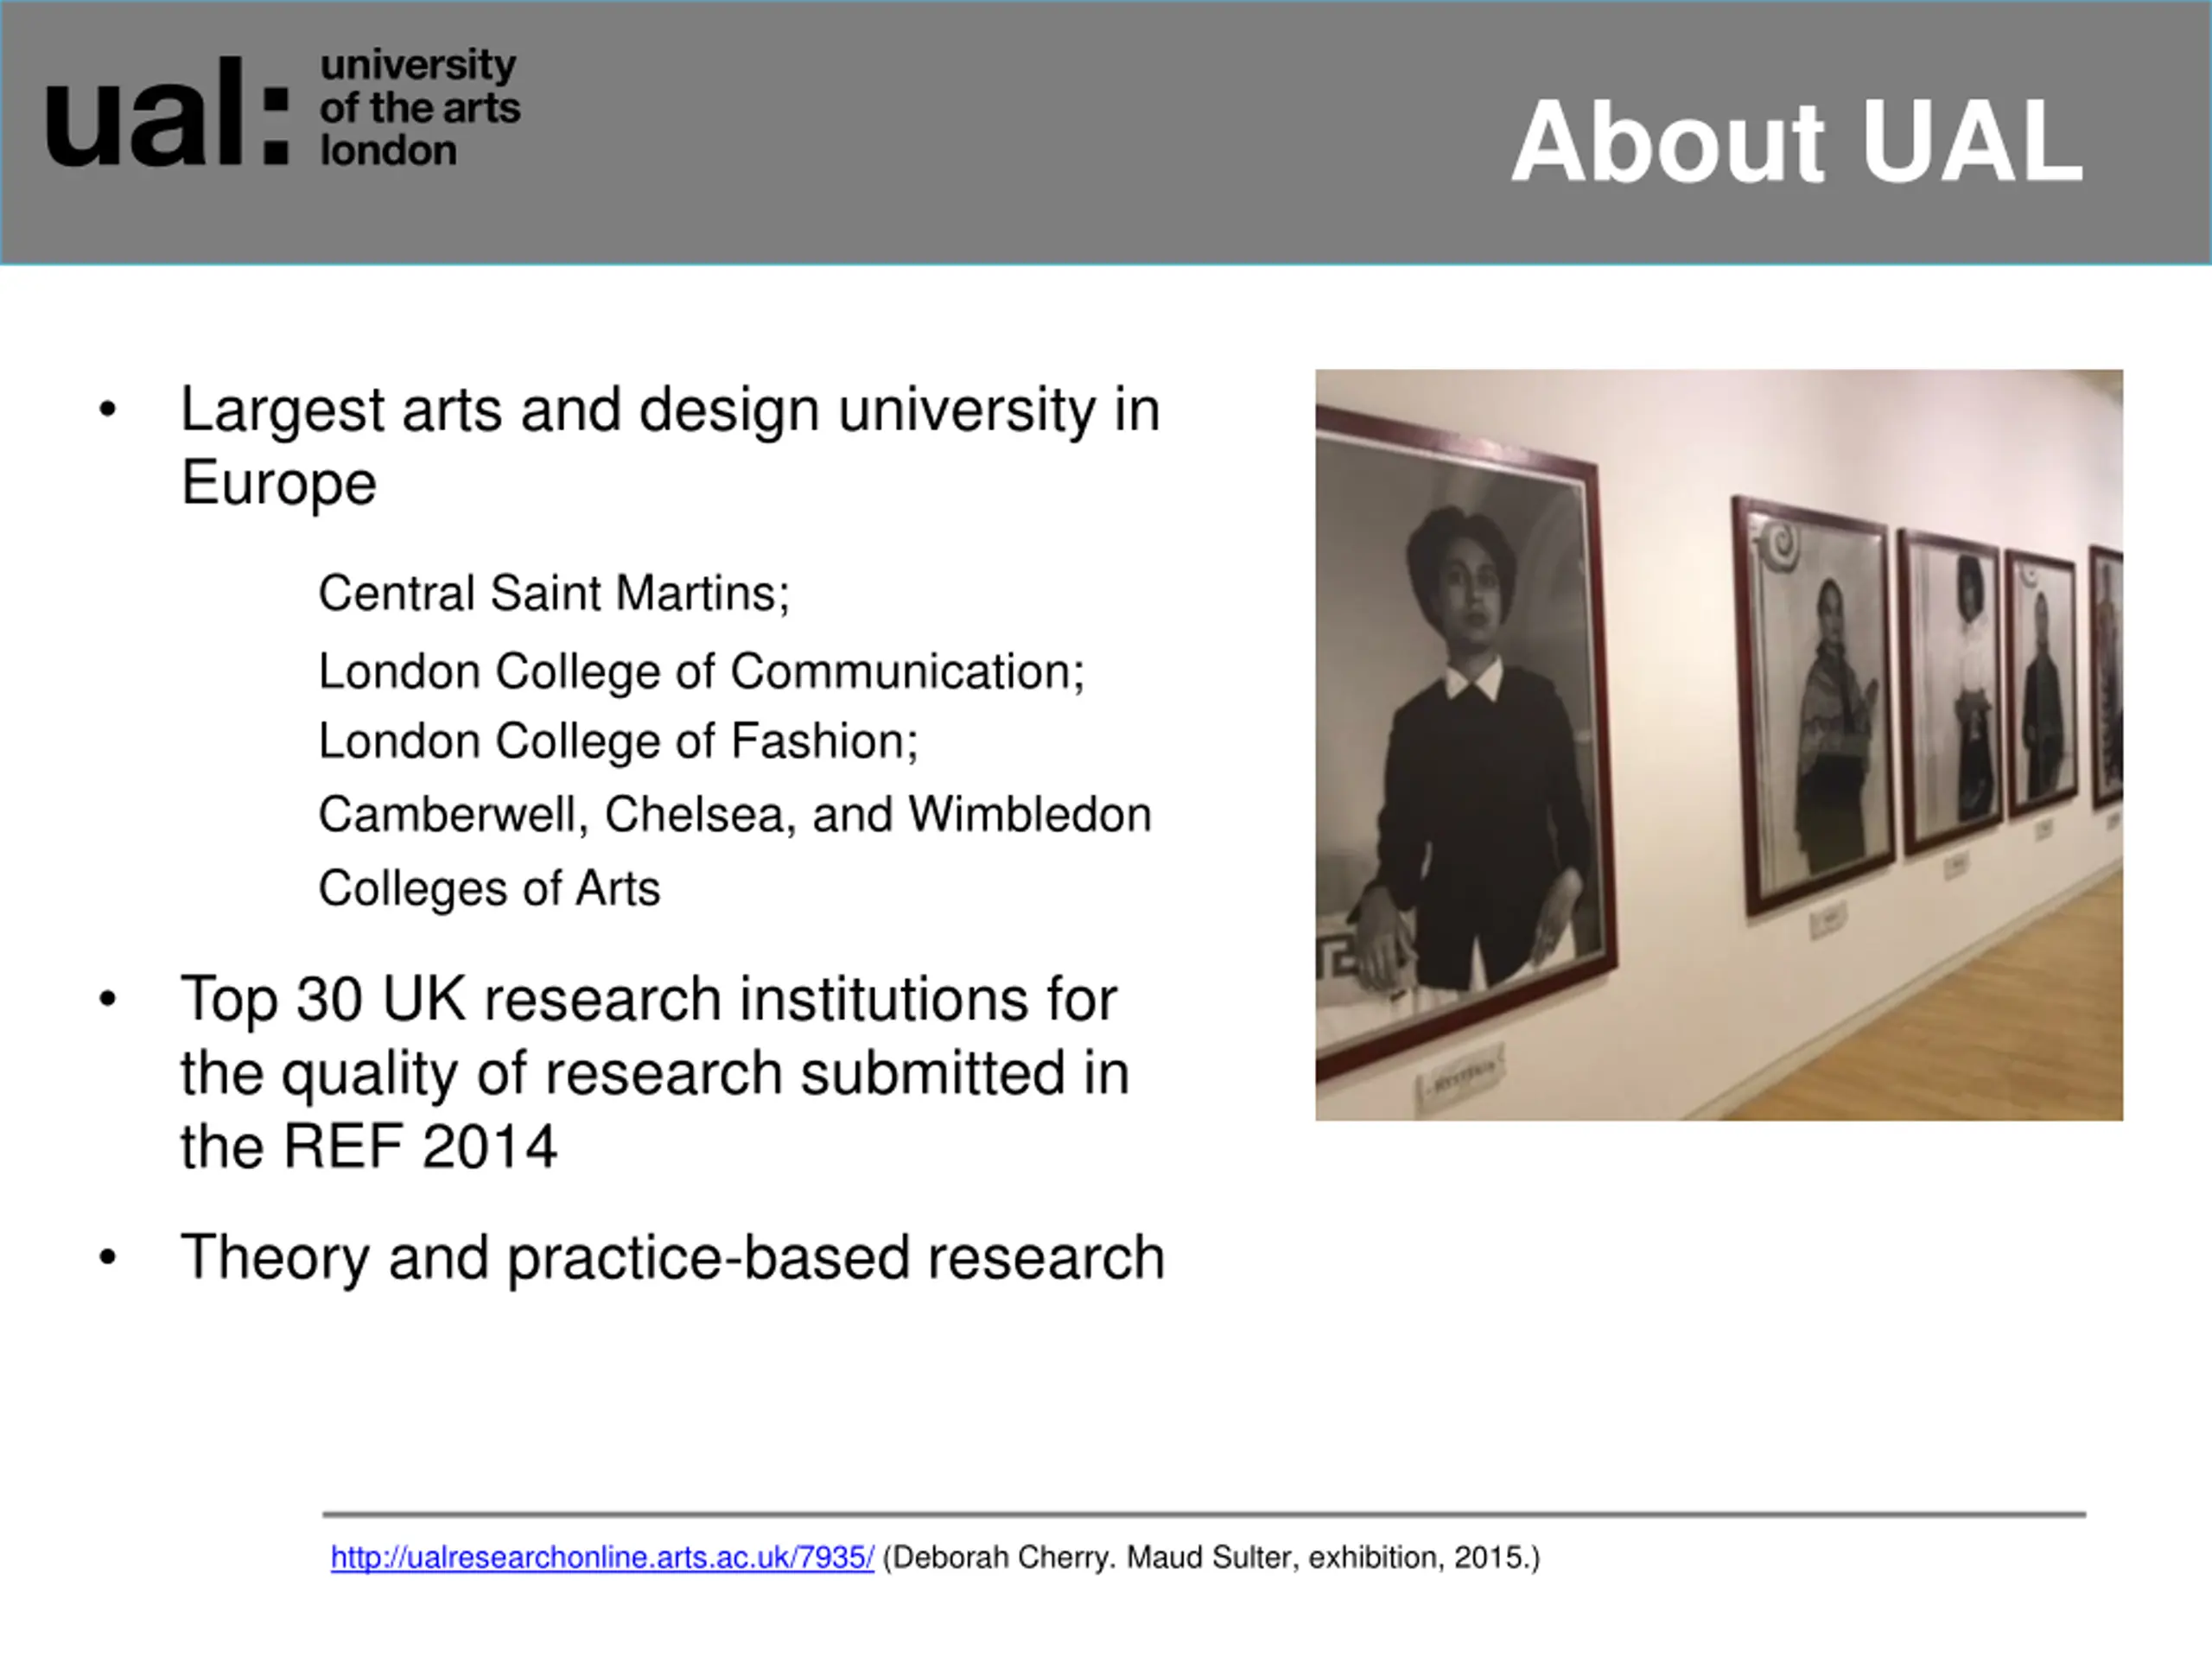Image resolution: width=2212 pixels, height=1659 pixels.
Task: Click 'Theory and practice-based research' bullet
Action: [672, 1258]
